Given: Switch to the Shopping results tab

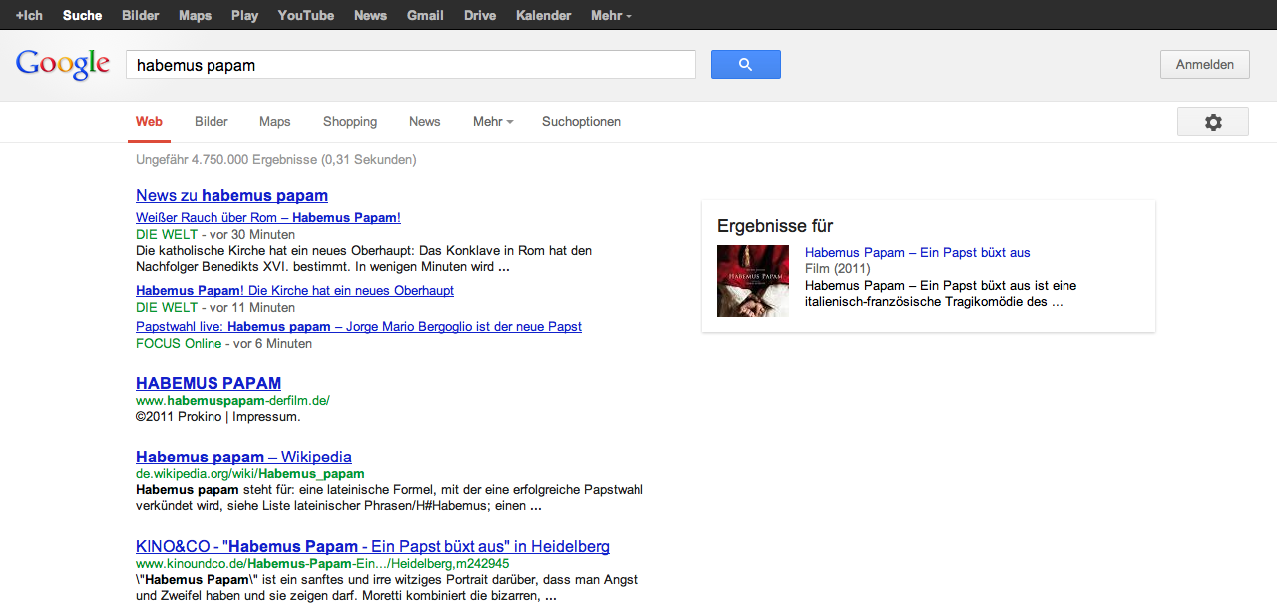Looking at the screenshot, I should pyautogui.click(x=350, y=122).
